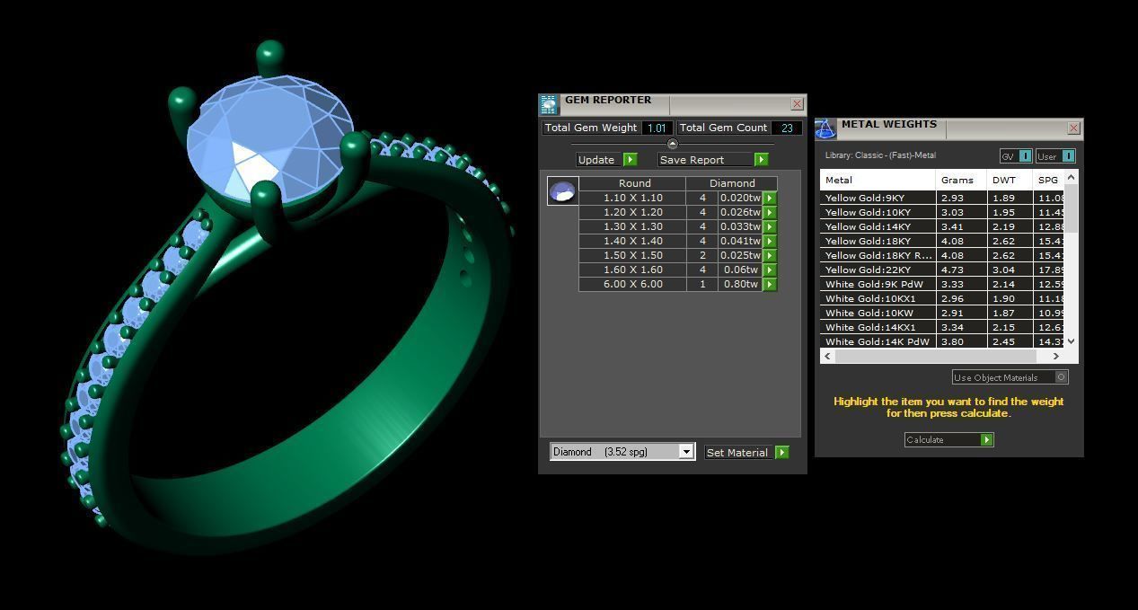The height and width of the screenshot is (610, 1138).
Task: Click green arrow on 1.60 X 1.60 row
Action: pos(770,270)
